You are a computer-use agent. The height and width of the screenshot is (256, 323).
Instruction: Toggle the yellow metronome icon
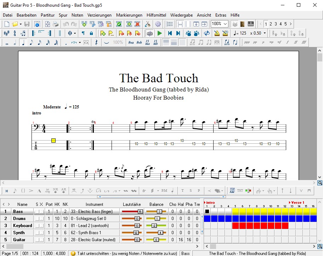pos(217,33)
